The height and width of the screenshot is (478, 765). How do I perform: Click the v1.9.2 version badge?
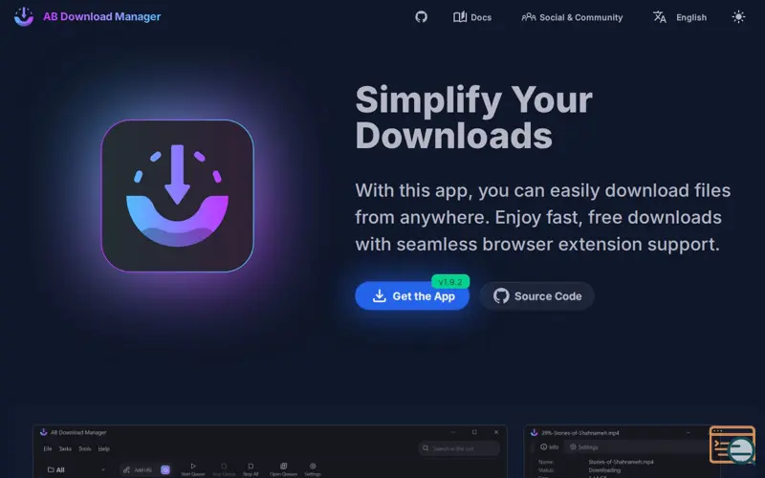pos(450,282)
